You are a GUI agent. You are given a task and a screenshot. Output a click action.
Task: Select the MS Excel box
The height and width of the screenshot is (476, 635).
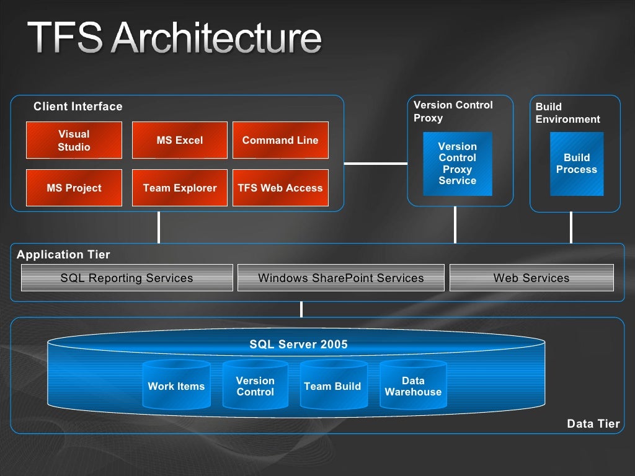pyautogui.click(x=179, y=140)
